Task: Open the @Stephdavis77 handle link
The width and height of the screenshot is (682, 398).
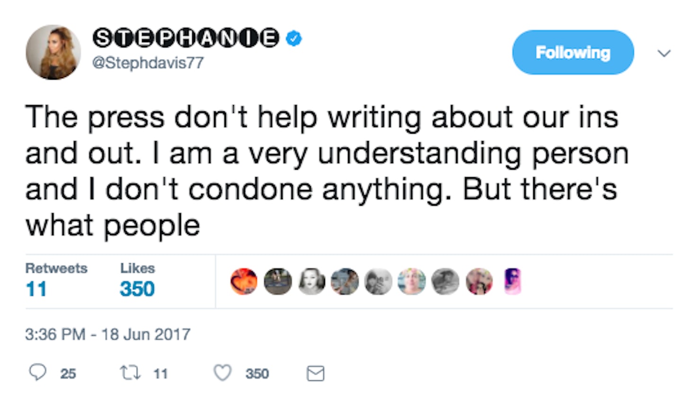Action: tap(148, 63)
